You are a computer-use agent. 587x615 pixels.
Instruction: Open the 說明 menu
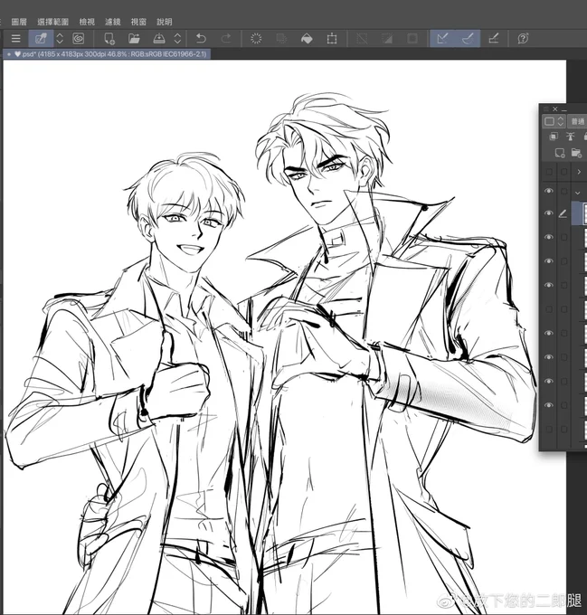coord(165,22)
